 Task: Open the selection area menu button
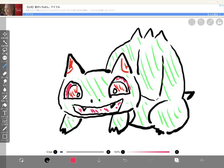click(x=192, y=22)
